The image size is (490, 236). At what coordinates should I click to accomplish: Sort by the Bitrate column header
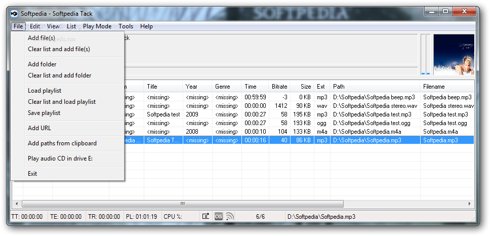279,87
